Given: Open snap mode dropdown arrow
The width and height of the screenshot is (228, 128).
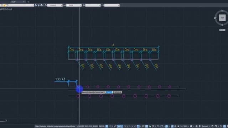Looking at the screenshot, I should point(112,126).
